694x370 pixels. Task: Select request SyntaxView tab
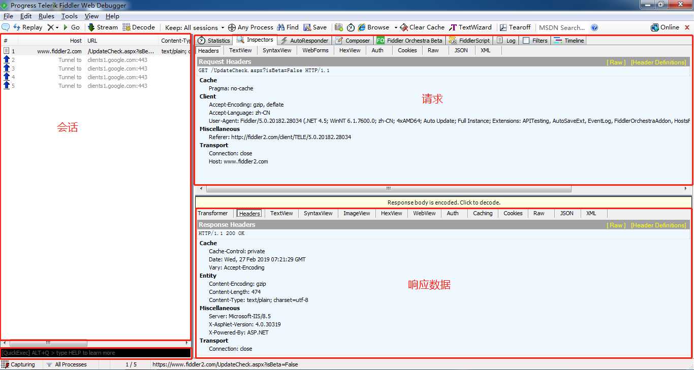click(x=277, y=50)
